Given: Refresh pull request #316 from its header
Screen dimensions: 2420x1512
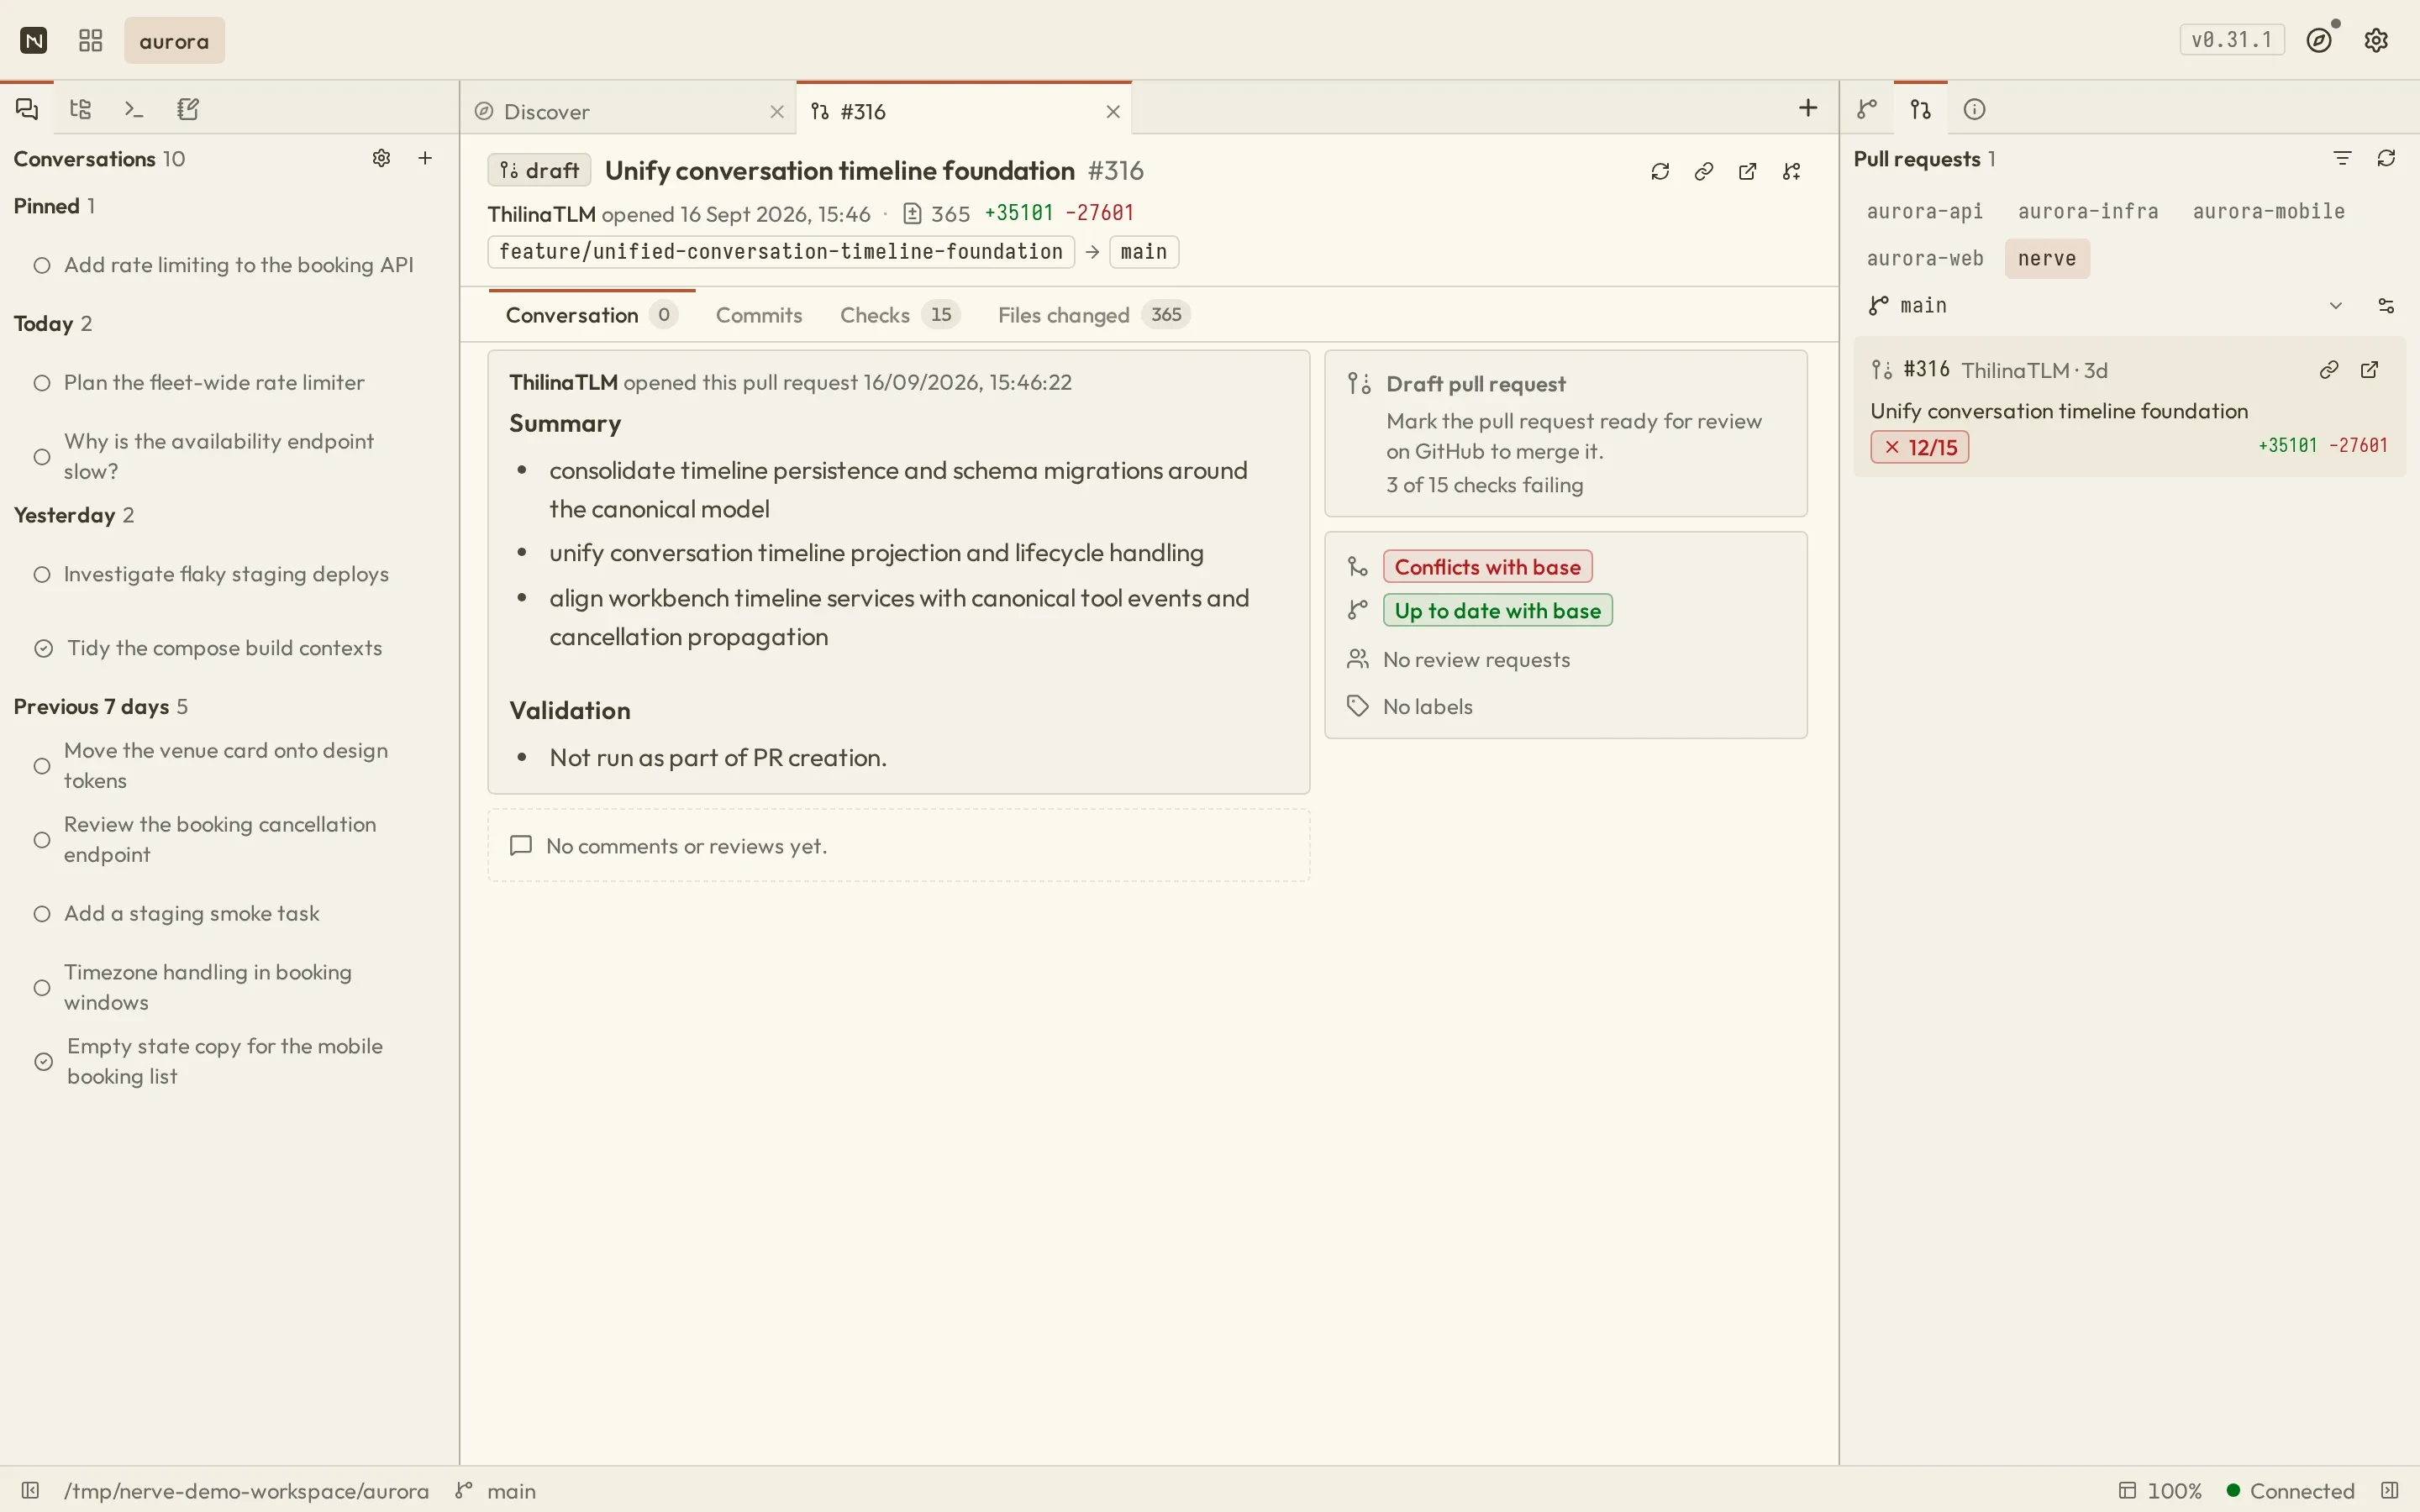Looking at the screenshot, I should [1660, 172].
